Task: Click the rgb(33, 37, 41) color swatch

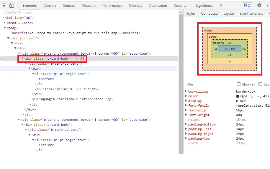Action: [x=238, y=96]
